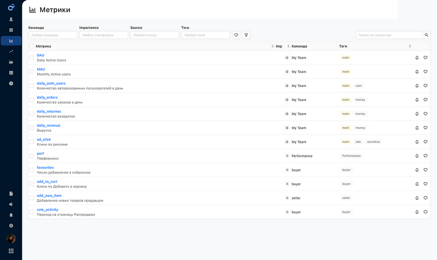Screen dimensions: 437x260
Task: Favorite the daily_orders metric with heart
Action: pyautogui.click(x=425, y=100)
